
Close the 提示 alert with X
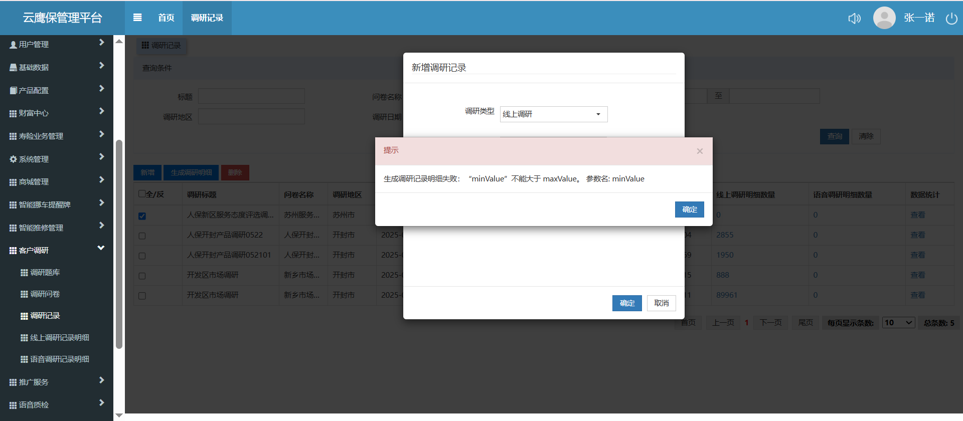point(700,151)
